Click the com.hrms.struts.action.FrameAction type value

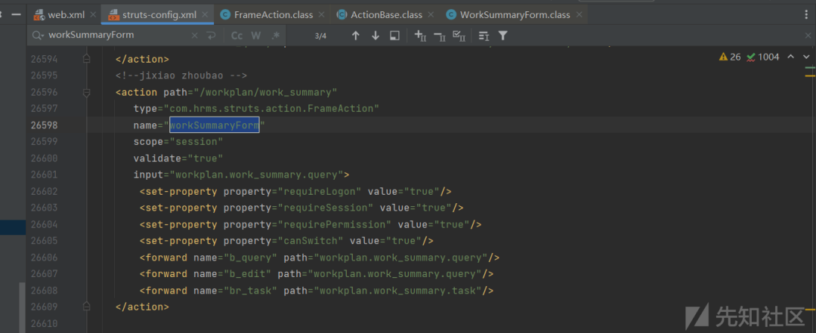tap(271, 109)
